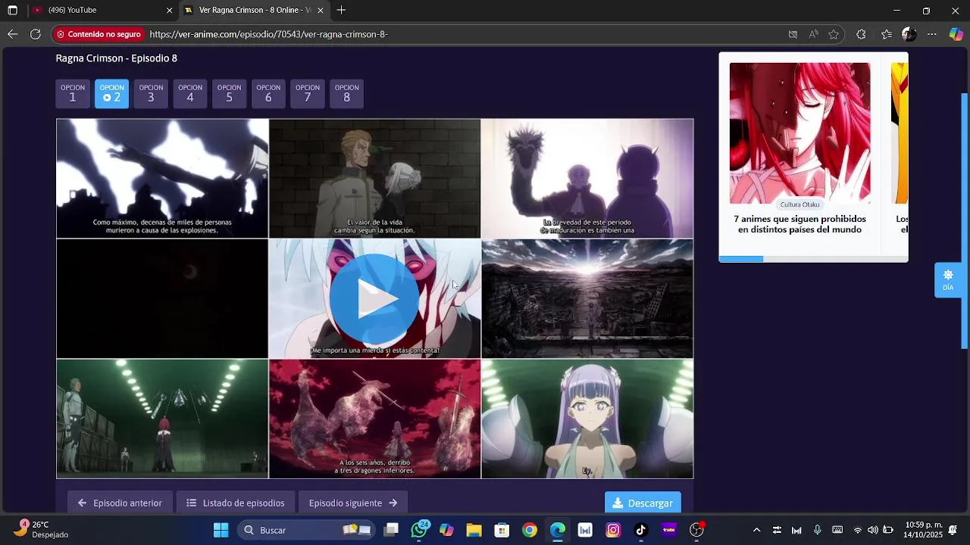
Task: Reload the current page
Action: click(x=36, y=34)
